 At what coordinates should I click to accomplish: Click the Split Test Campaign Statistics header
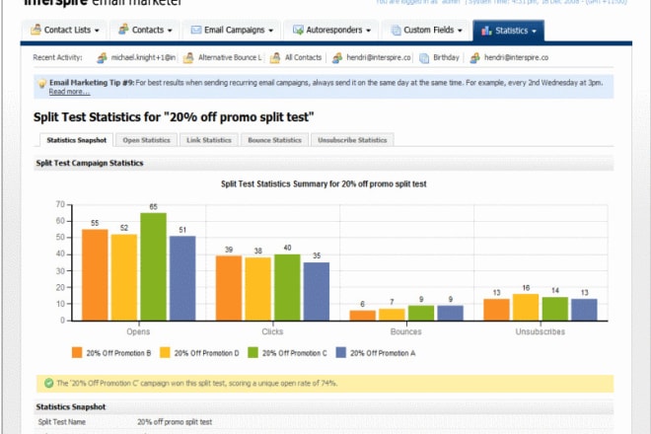(89, 163)
